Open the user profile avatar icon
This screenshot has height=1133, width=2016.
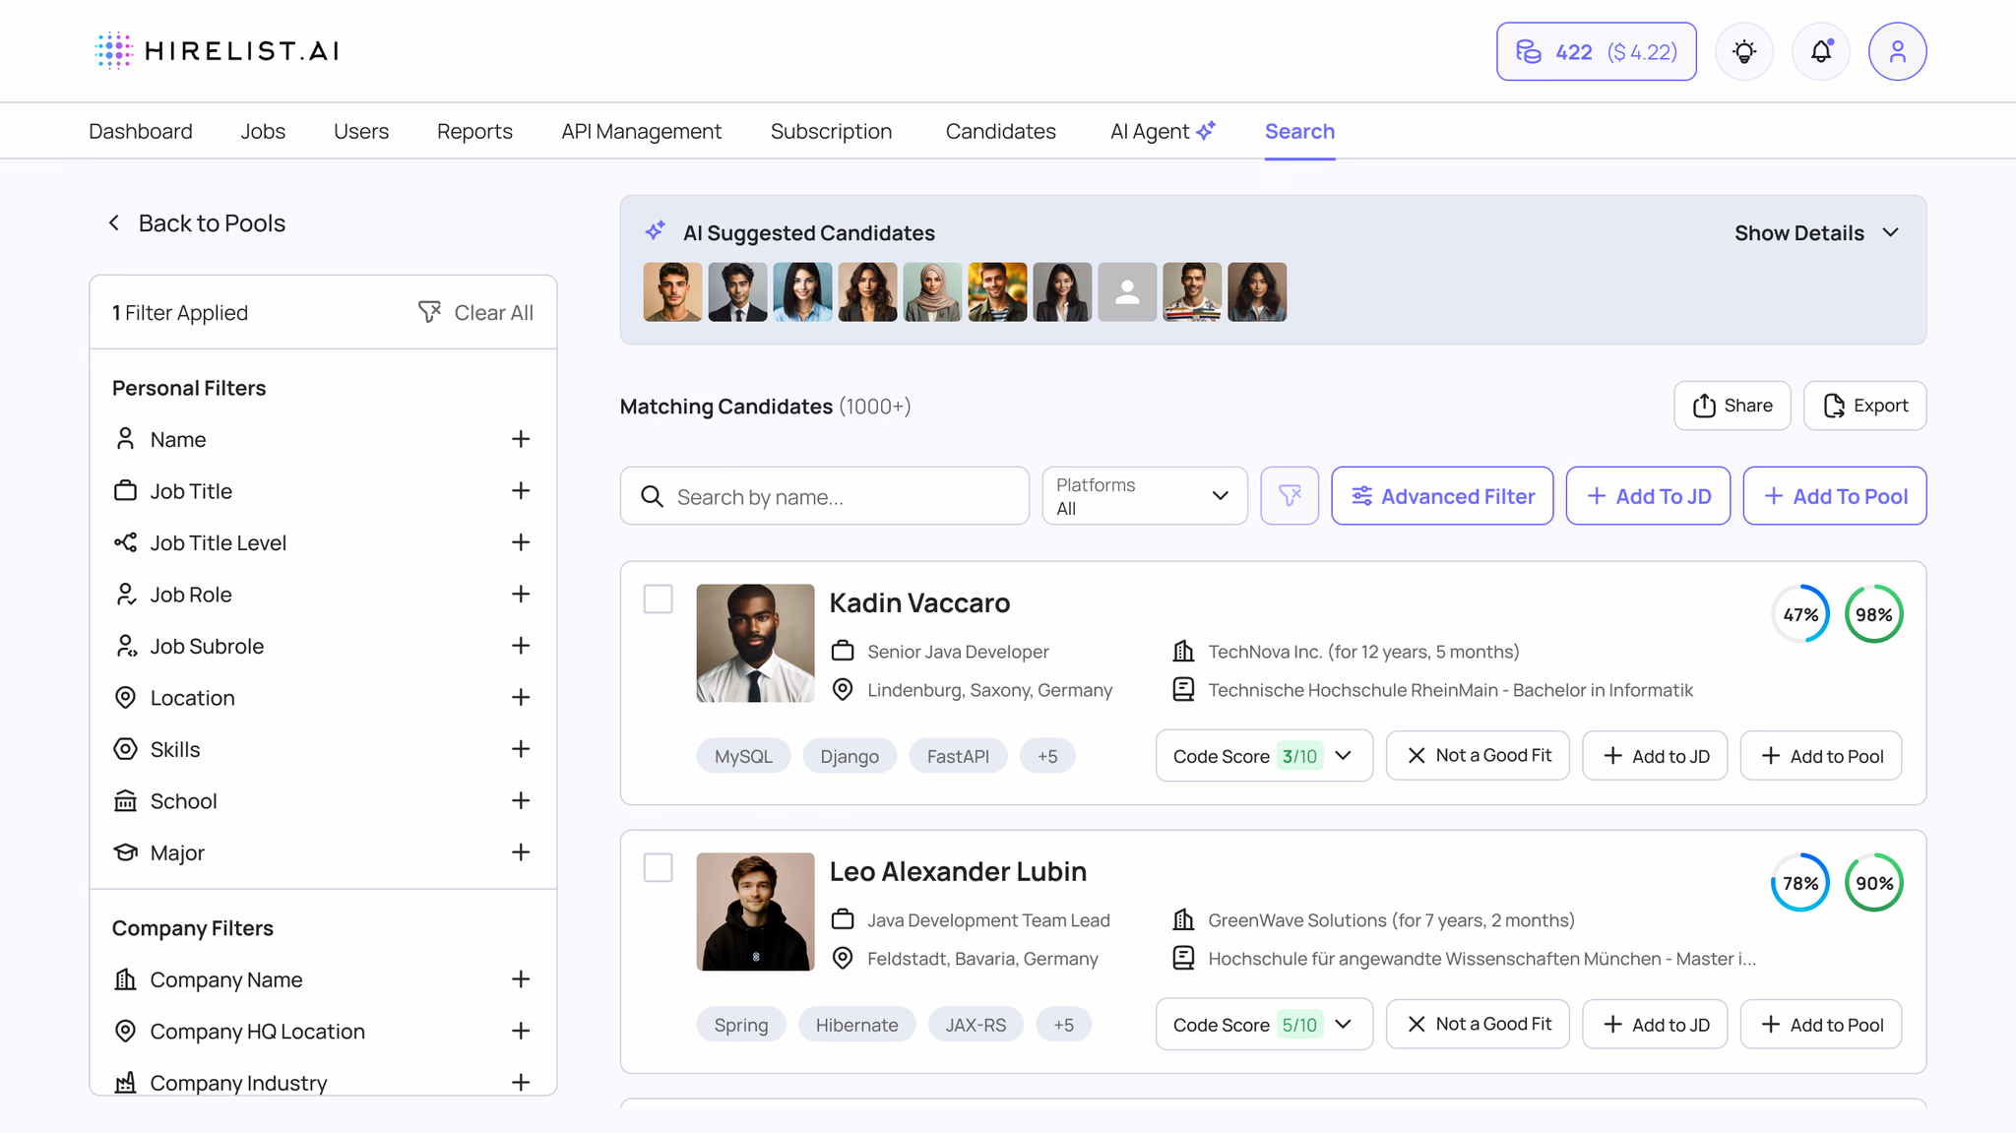click(x=1897, y=51)
